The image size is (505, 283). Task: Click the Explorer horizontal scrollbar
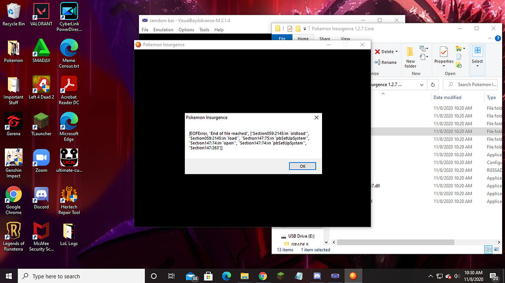(396, 242)
